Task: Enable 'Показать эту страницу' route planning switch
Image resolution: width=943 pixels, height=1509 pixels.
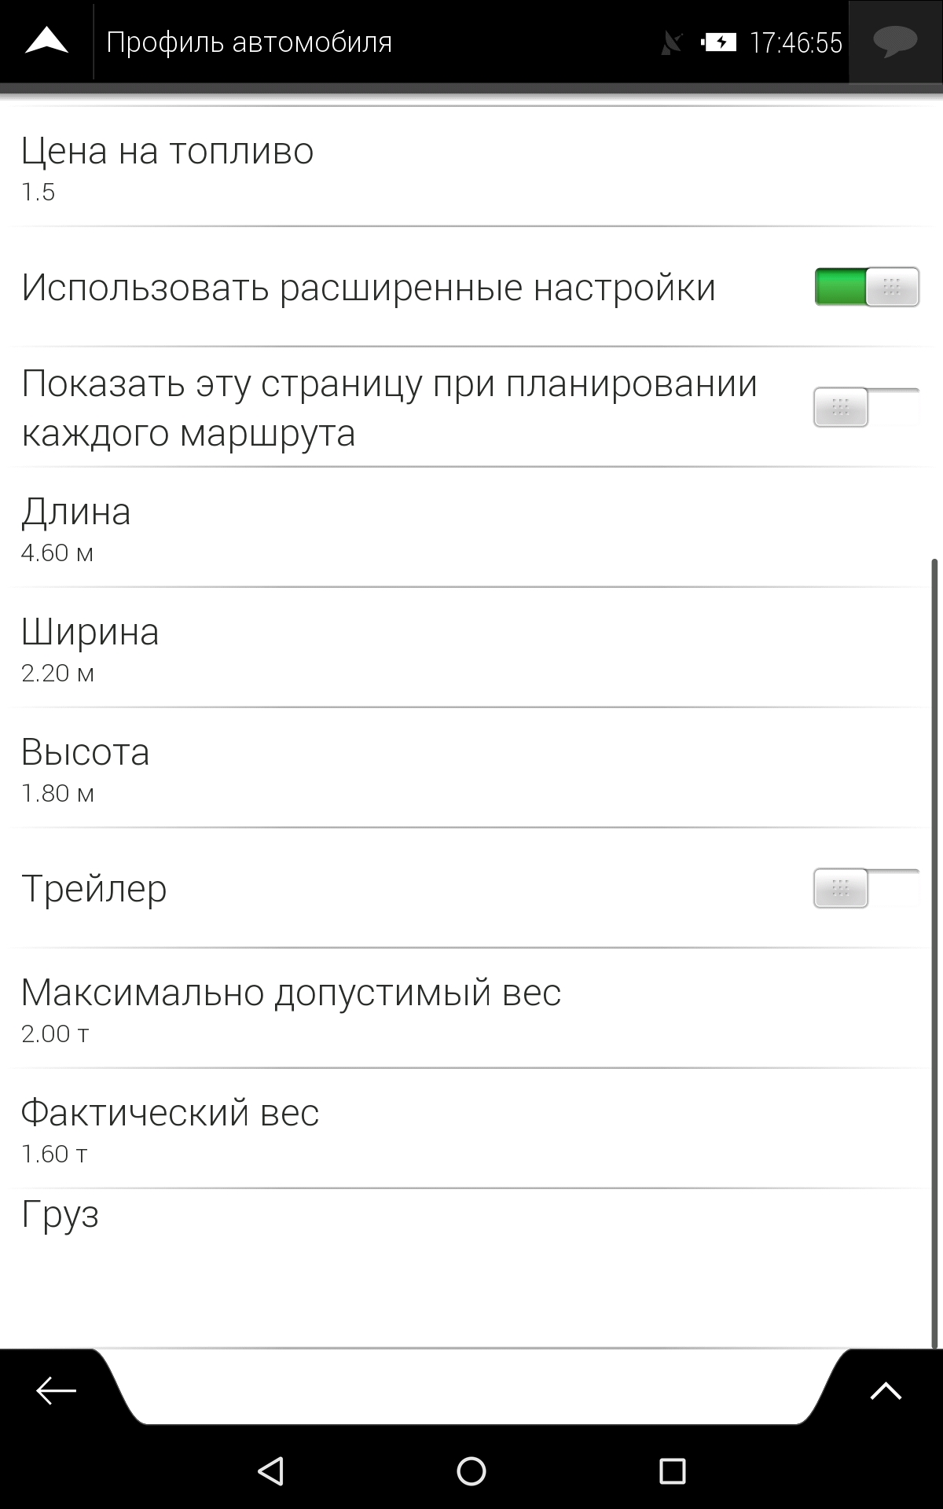Action: click(x=866, y=407)
